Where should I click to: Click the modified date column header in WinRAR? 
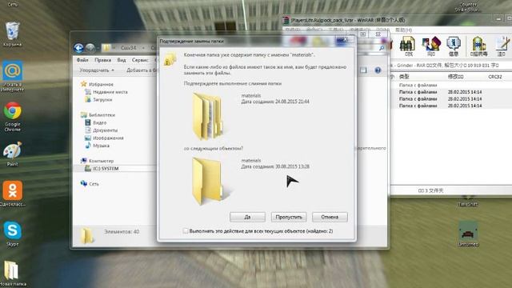(455, 77)
